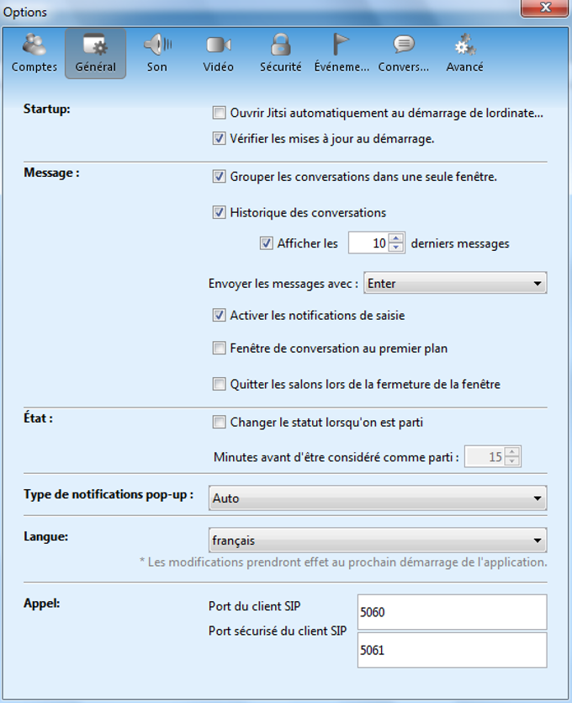
Task: Close the Options window
Action: pos(545,8)
